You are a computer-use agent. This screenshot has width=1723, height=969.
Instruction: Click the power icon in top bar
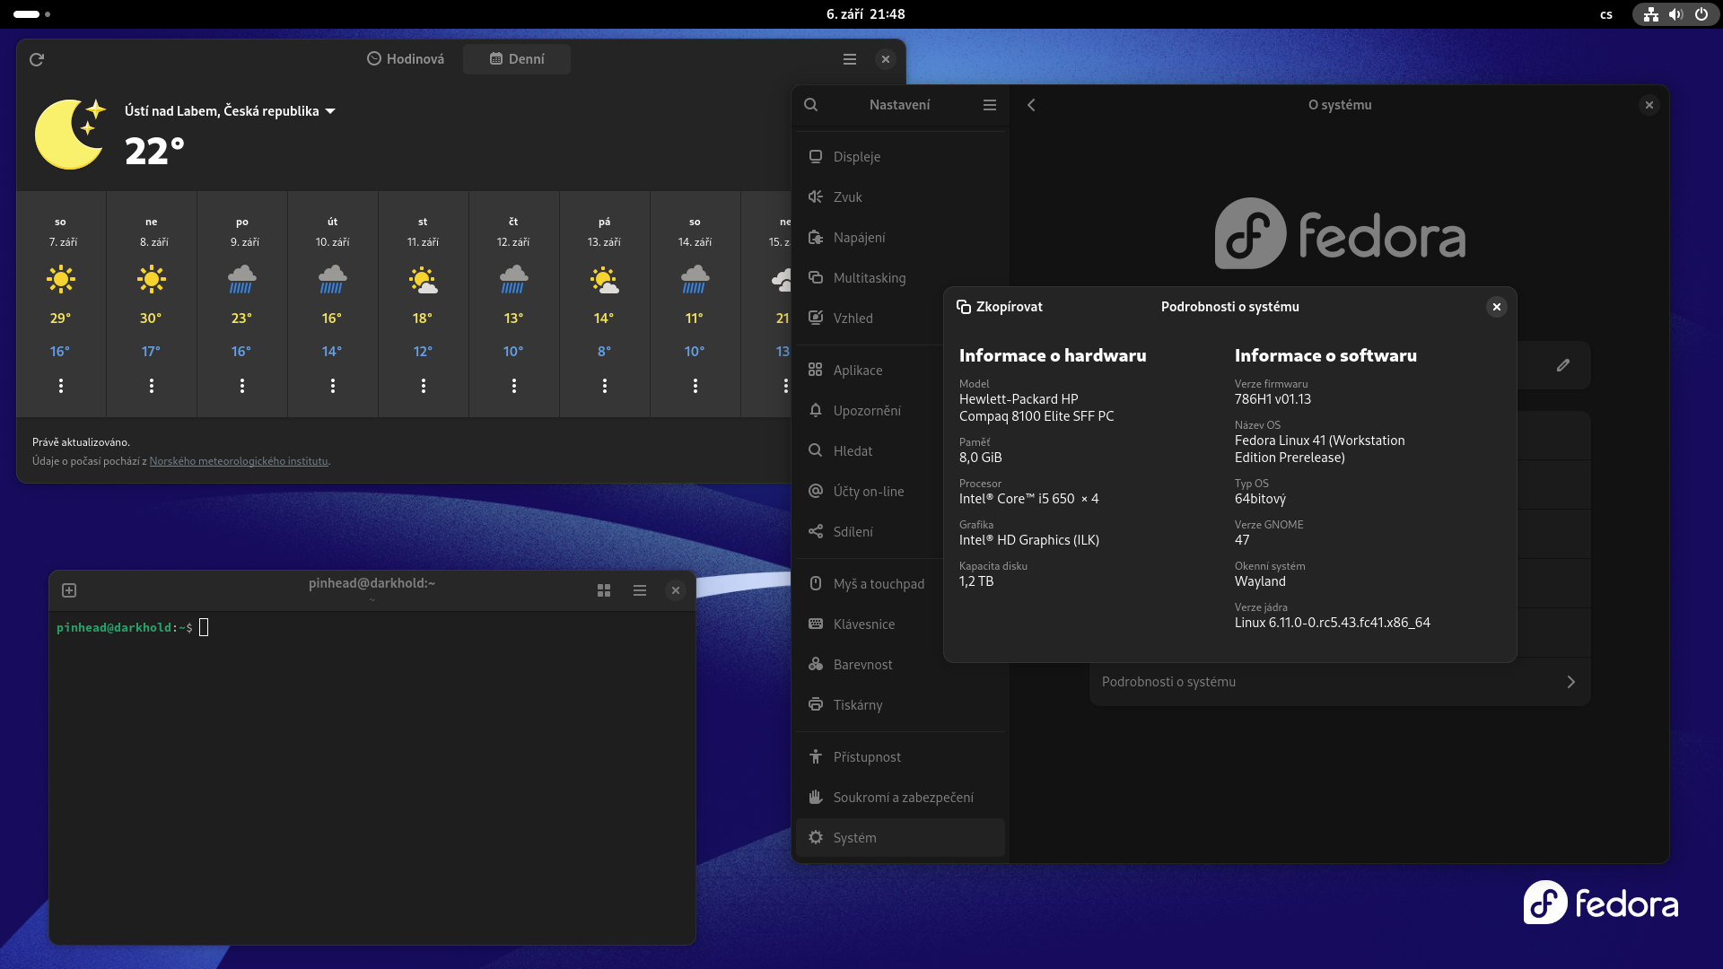[x=1701, y=14]
